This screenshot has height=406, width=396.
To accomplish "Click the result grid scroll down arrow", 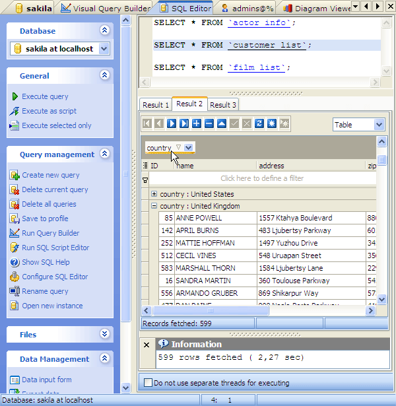I will tap(382, 299).
